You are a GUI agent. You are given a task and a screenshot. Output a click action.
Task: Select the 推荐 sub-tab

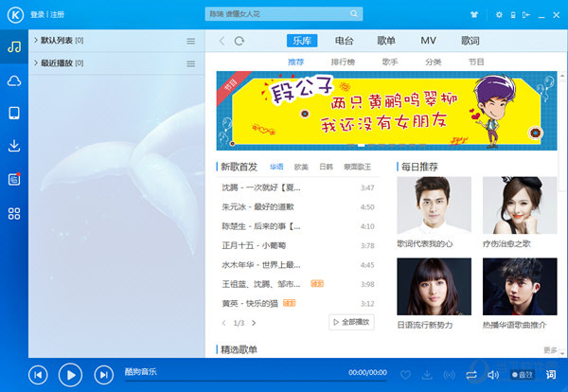click(295, 62)
